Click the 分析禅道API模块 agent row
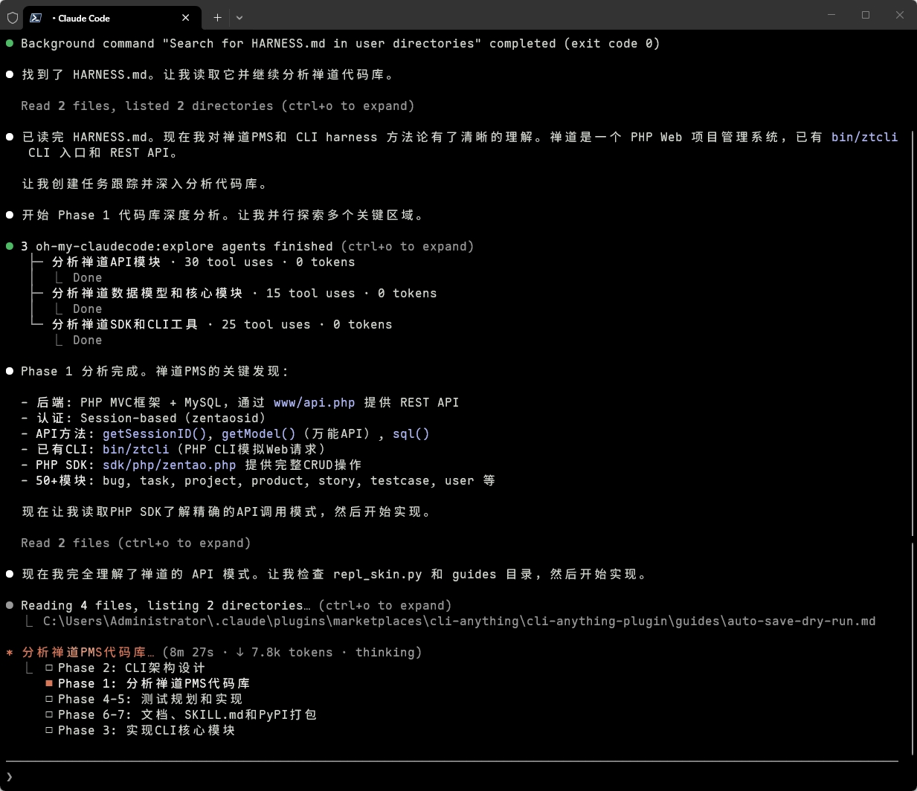Screen dimensions: 917x791 coord(203,262)
